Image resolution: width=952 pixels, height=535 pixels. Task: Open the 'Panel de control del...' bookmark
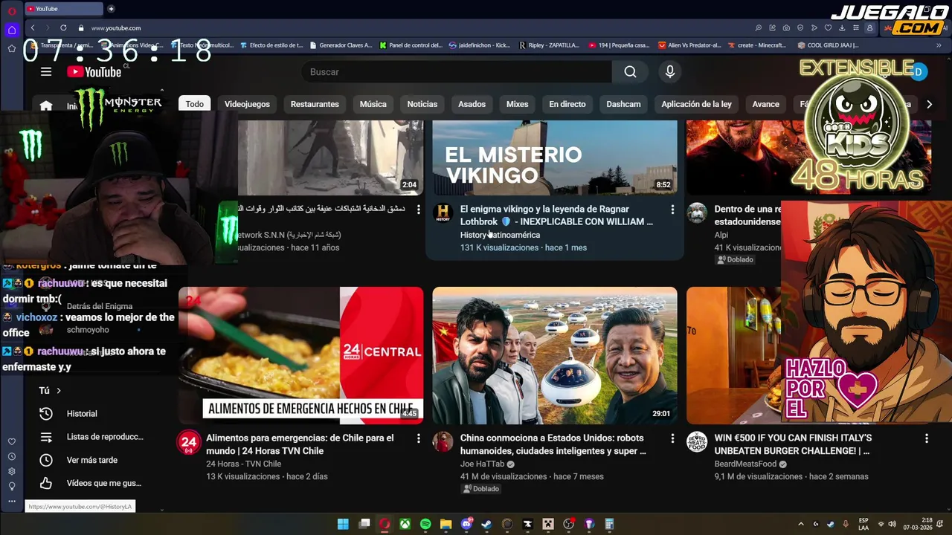(x=411, y=45)
